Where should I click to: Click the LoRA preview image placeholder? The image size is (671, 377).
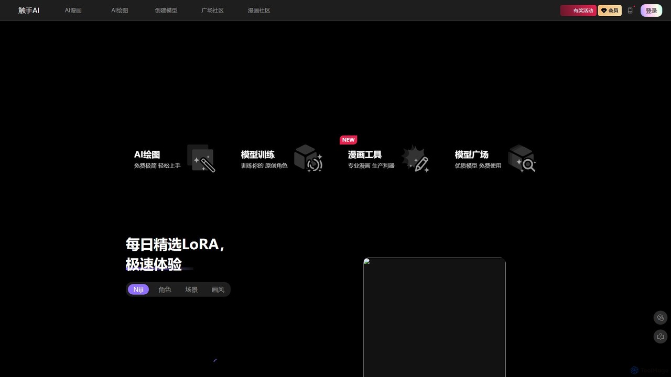(x=434, y=317)
